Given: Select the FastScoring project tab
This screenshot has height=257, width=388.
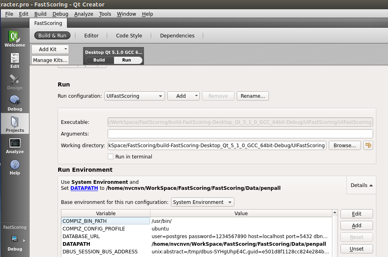Looking at the screenshot, I should (48, 23).
